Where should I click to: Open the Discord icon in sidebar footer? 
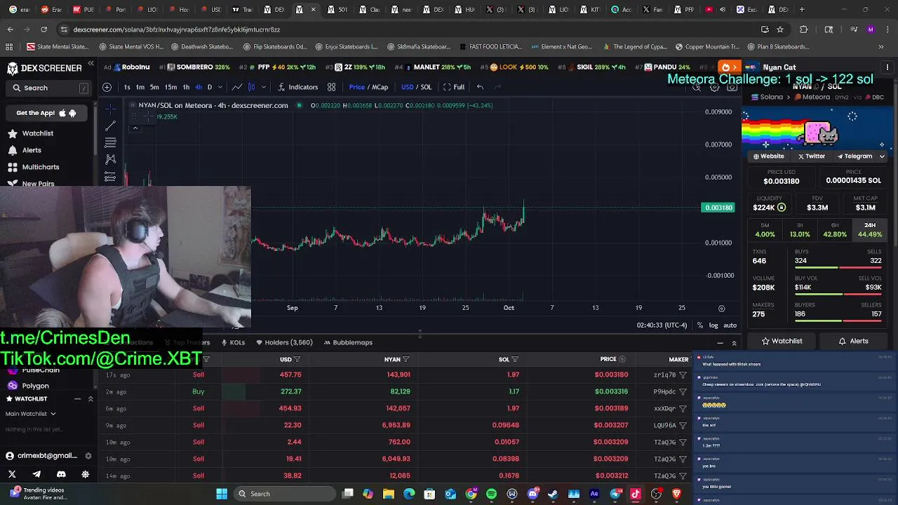(61, 475)
